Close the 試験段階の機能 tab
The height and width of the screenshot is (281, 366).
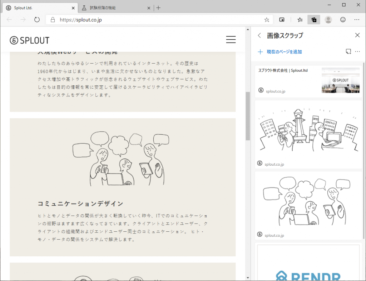click(149, 8)
